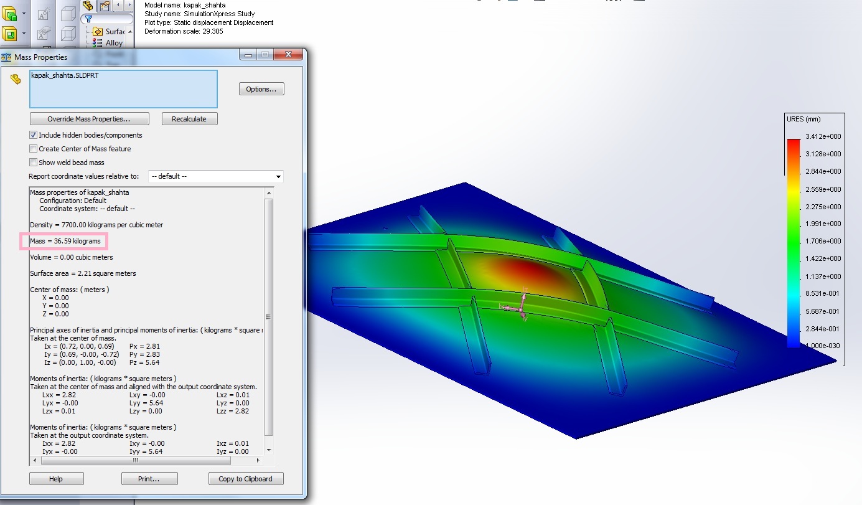Image resolution: width=862 pixels, height=505 pixels.
Task: Click the Copy to Clipboard button
Action: [x=245, y=479]
